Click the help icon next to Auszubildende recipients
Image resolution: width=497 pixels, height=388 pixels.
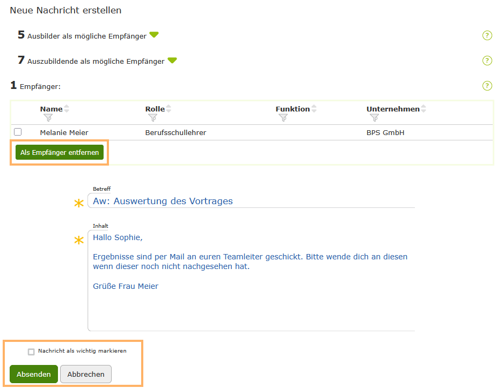[487, 60]
